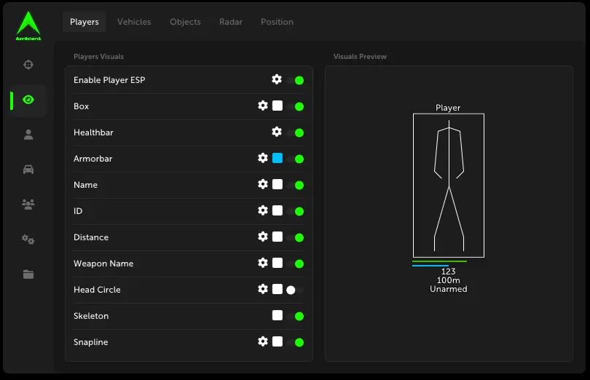The image size is (590, 380).
Task: Switch to the Vehicles tab
Action: 134,22
